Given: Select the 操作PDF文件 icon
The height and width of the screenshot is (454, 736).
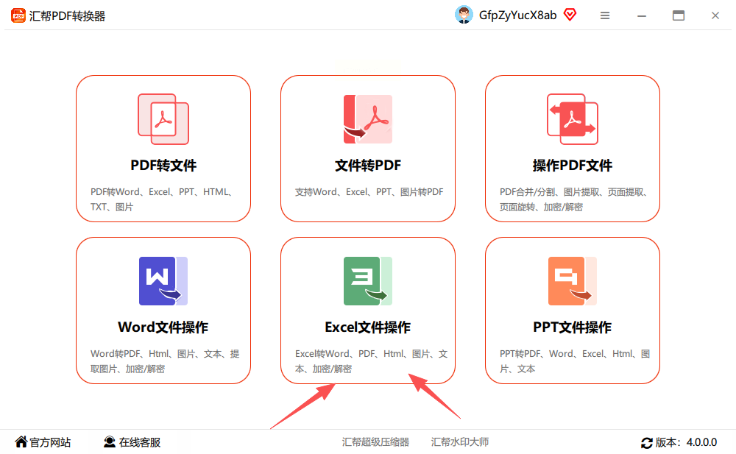Looking at the screenshot, I should tap(572, 118).
